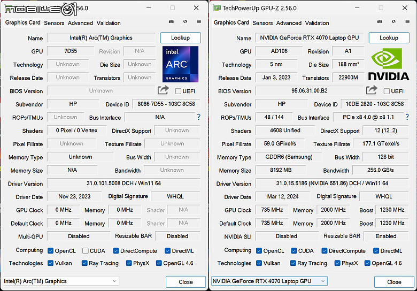Open hamburger menu in Intel Arc window
Viewport: 417px width, 291px height.
click(x=199, y=21)
